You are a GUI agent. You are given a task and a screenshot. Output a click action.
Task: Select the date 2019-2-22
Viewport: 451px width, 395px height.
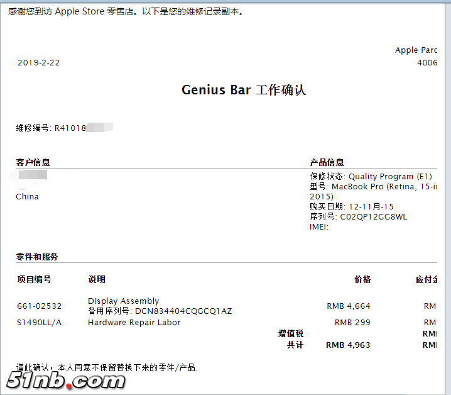(39, 63)
